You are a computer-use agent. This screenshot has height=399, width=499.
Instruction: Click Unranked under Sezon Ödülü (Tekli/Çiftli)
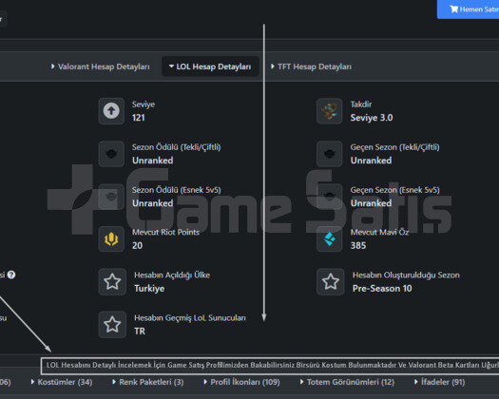(x=152, y=161)
